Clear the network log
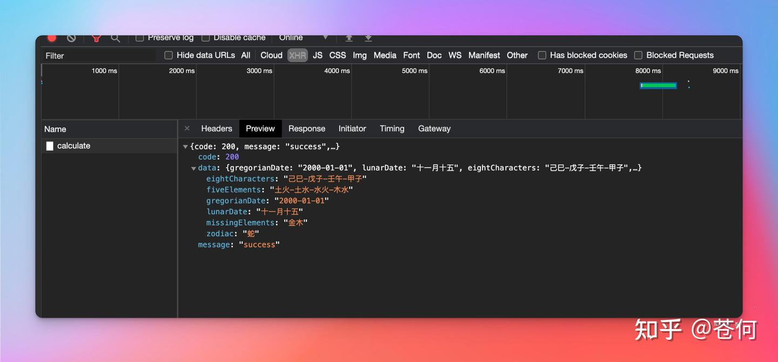This screenshot has width=778, height=362. tap(71, 38)
